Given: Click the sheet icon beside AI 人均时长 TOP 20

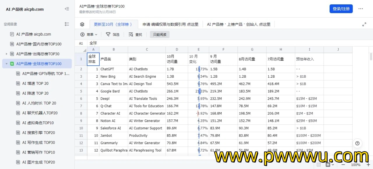Looking at the screenshot, I should pos(18,103).
